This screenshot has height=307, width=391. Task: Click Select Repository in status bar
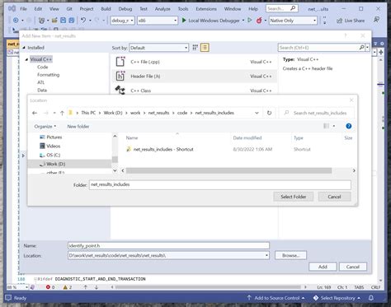(337, 298)
